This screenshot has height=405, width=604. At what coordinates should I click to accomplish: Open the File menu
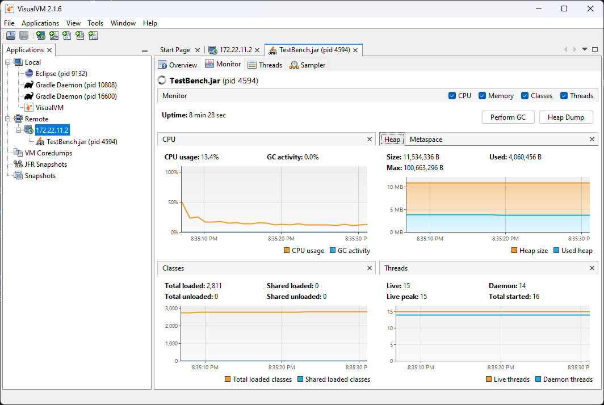tap(9, 23)
